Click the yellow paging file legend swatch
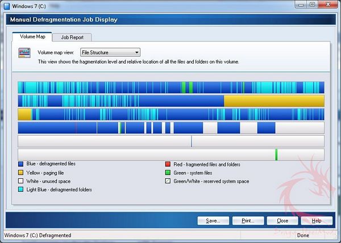Viewport: 341px width, 243px height. 20,173
